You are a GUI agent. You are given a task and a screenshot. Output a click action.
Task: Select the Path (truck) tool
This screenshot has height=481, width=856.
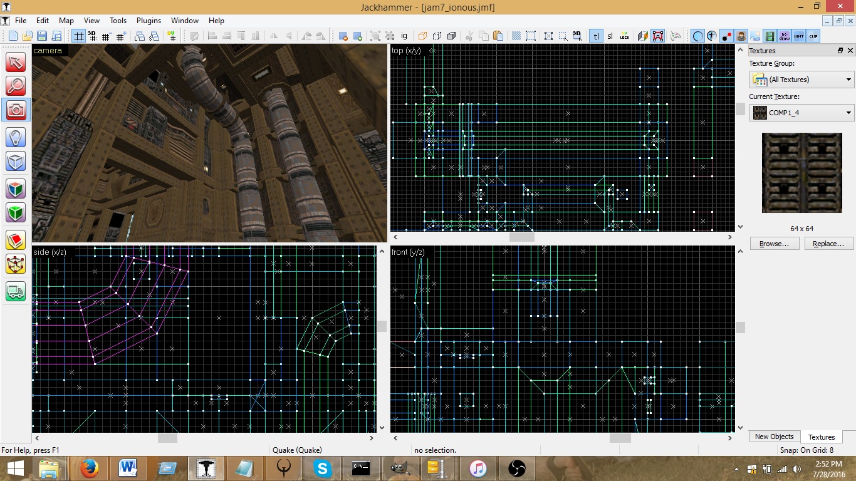click(x=16, y=291)
